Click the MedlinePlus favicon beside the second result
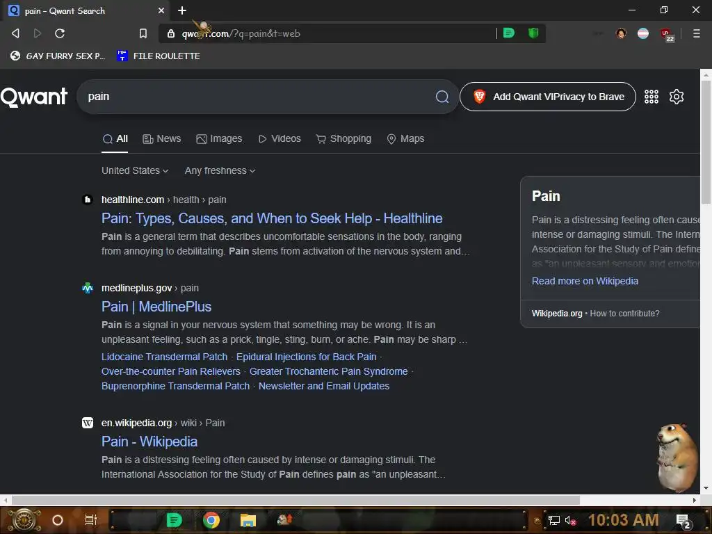Screen dimensions: 712x534 click(88, 288)
